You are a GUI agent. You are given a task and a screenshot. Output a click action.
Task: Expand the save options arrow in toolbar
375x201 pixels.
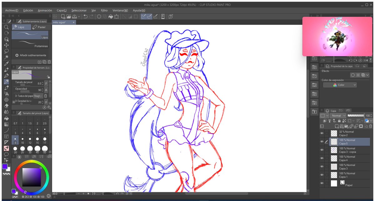tap(79, 17)
